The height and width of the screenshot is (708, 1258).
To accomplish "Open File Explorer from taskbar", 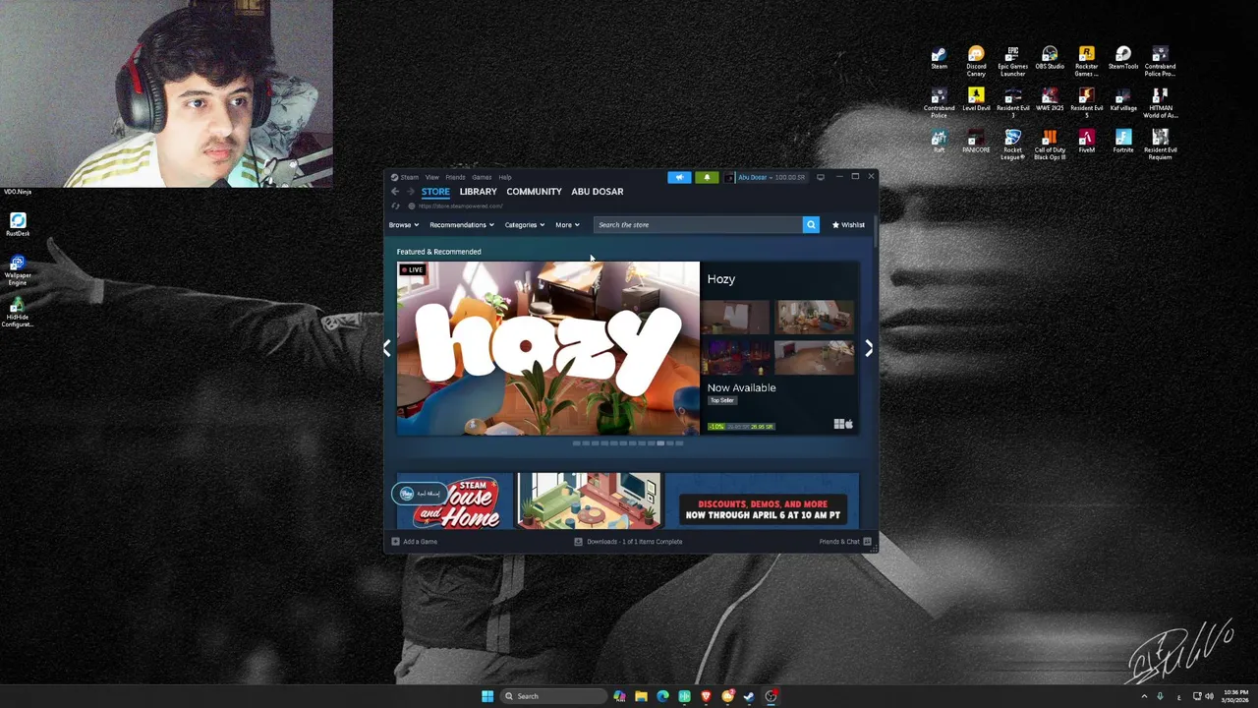I will point(641,696).
